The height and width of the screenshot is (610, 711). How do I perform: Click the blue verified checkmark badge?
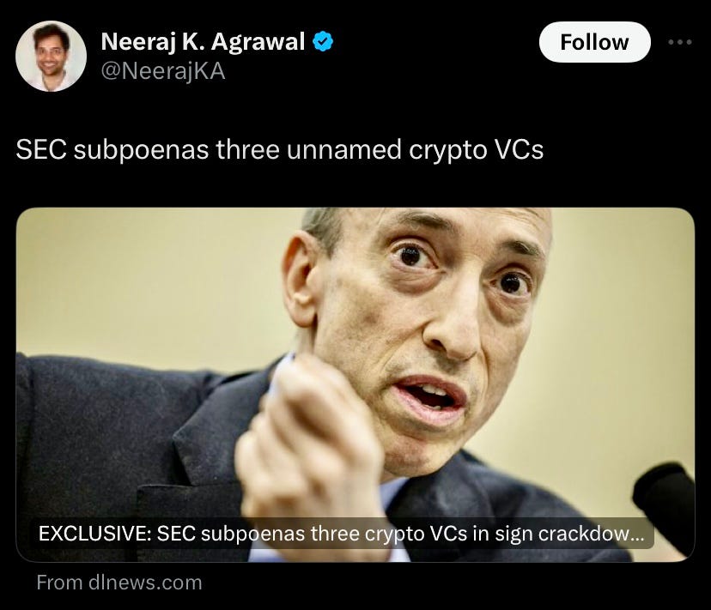(x=323, y=41)
